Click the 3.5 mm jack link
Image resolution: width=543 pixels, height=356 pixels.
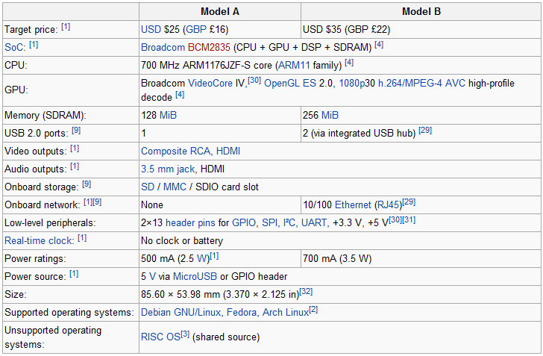pyautogui.click(x=168, y=169)
